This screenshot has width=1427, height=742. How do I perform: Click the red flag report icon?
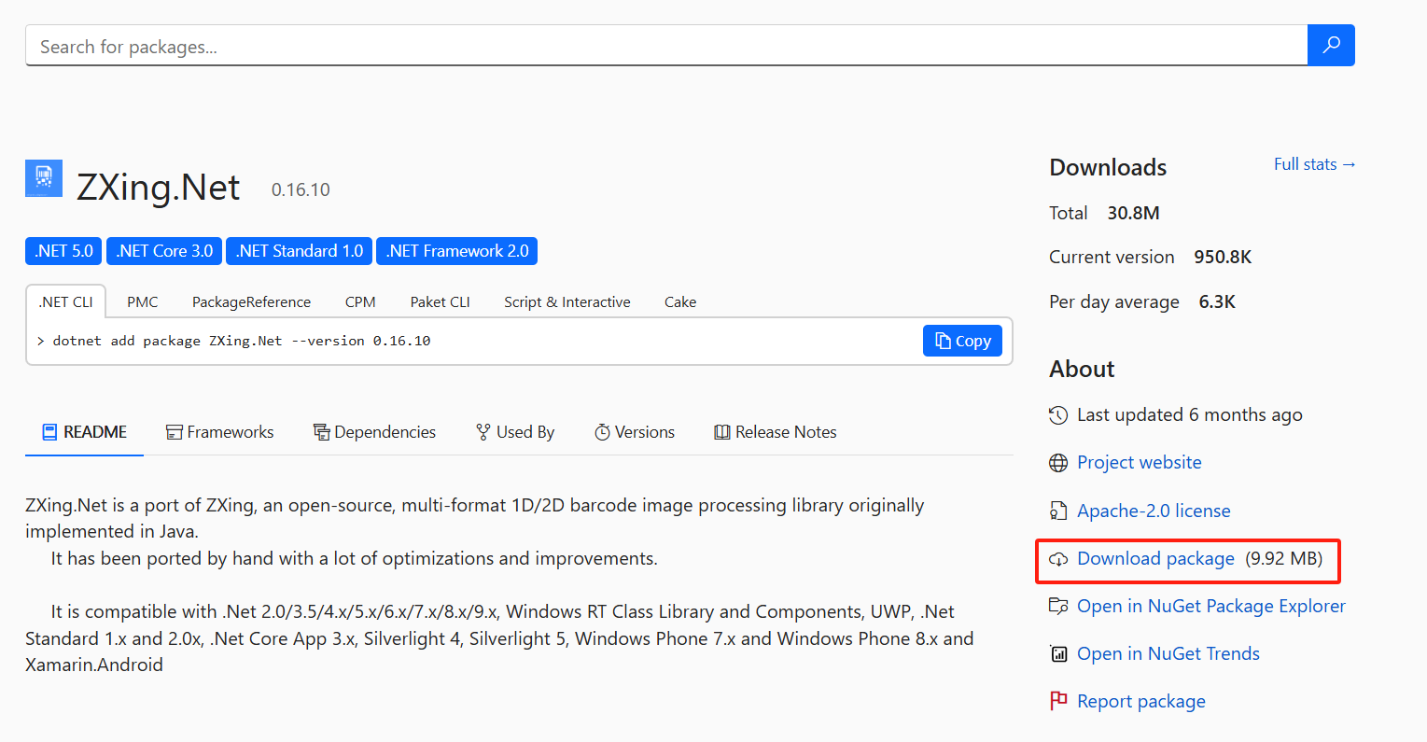[x=1058, y=701]
